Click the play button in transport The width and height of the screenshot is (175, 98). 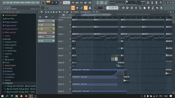pyautogui.click(x=52, y=3)
